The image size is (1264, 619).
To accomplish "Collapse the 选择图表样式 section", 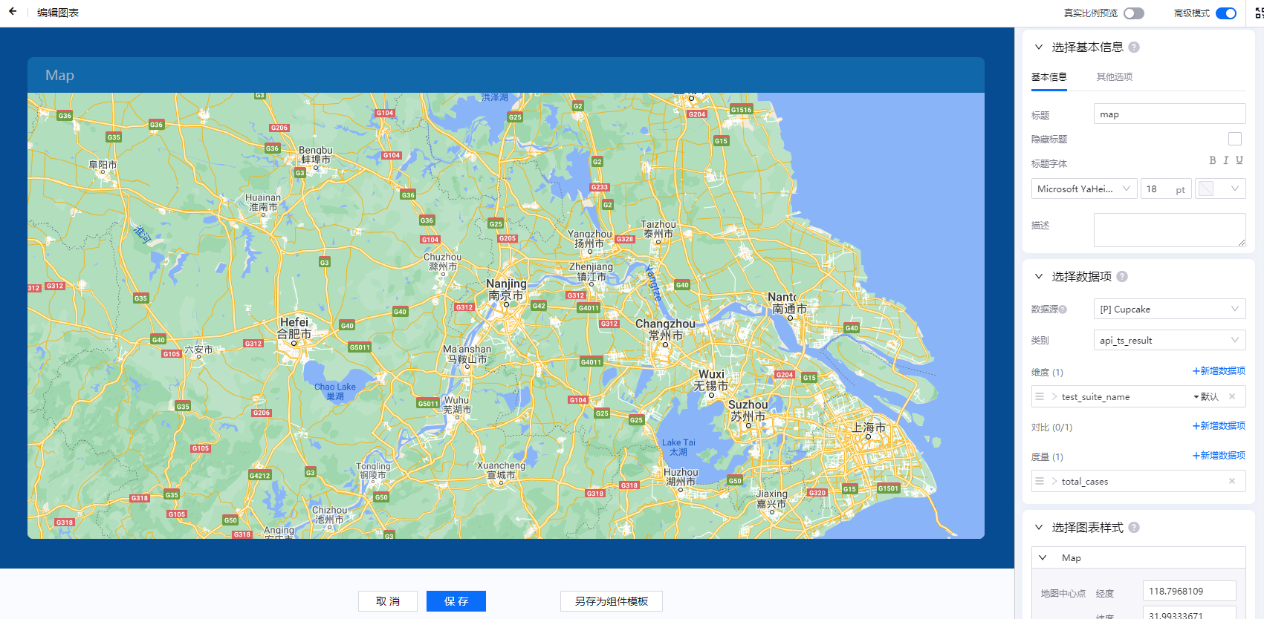I will [1039, 527].
